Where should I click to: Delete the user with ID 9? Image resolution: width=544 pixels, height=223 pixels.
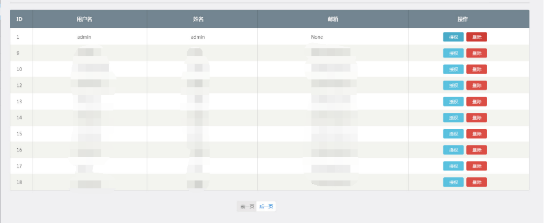(x=476, y=53)
